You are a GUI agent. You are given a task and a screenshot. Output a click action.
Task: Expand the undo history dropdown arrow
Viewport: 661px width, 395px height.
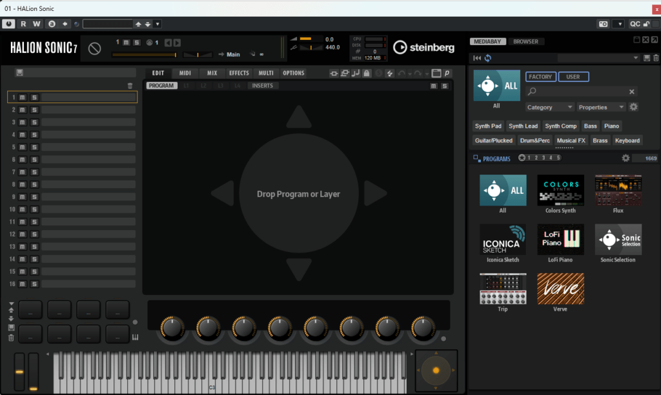click(409, 74)
